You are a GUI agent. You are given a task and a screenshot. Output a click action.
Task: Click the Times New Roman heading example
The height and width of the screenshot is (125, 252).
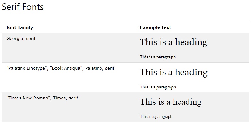pos(171,102)
